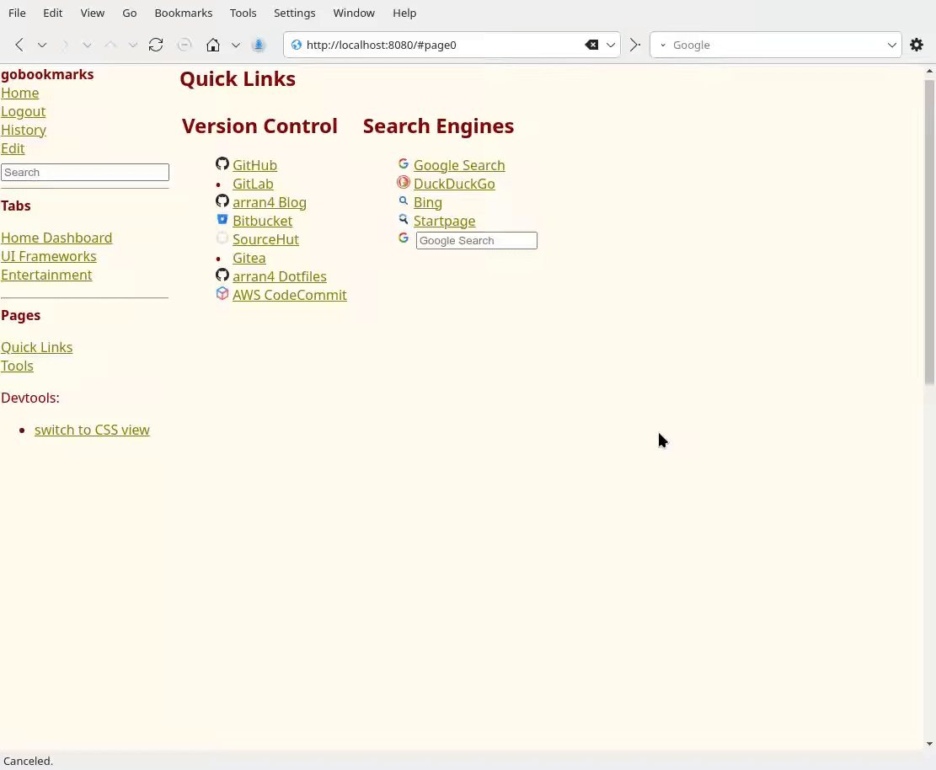The height and width of the screenshot is (770, 936).
Task: Open the View menu
Action: click(x=93, y=13)
